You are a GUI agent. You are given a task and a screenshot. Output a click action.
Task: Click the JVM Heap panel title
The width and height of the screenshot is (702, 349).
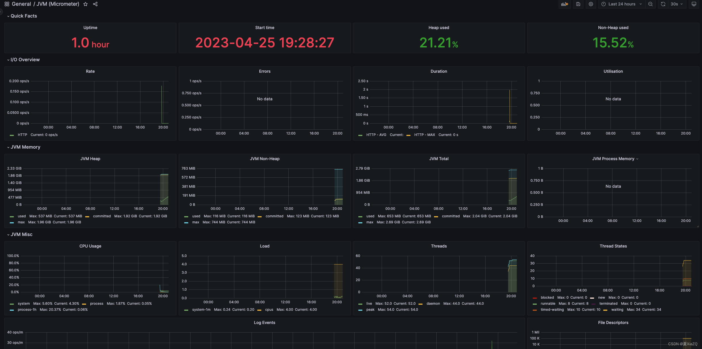point(90,159)
